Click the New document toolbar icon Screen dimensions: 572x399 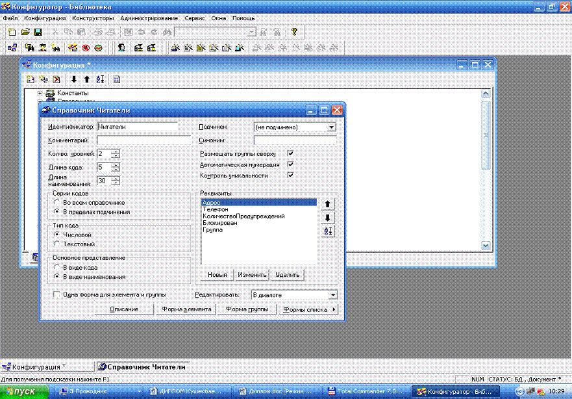click(12, 31)
